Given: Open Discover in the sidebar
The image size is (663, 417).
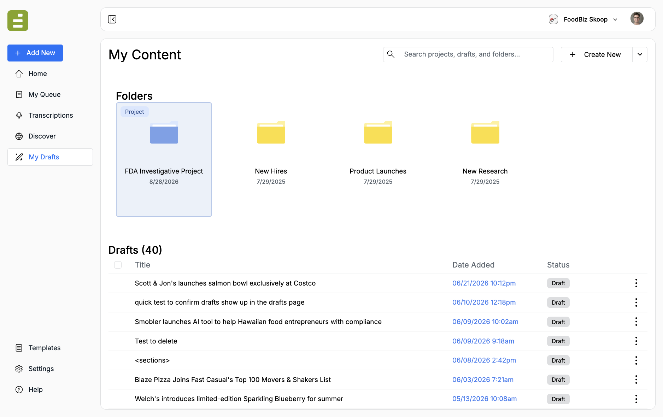Looking at the screenshot, I should (50, 136).
